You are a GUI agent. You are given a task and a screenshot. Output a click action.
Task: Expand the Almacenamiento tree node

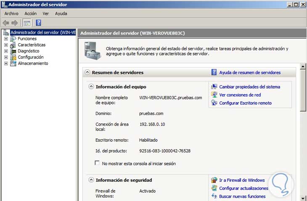coord(6,63)
